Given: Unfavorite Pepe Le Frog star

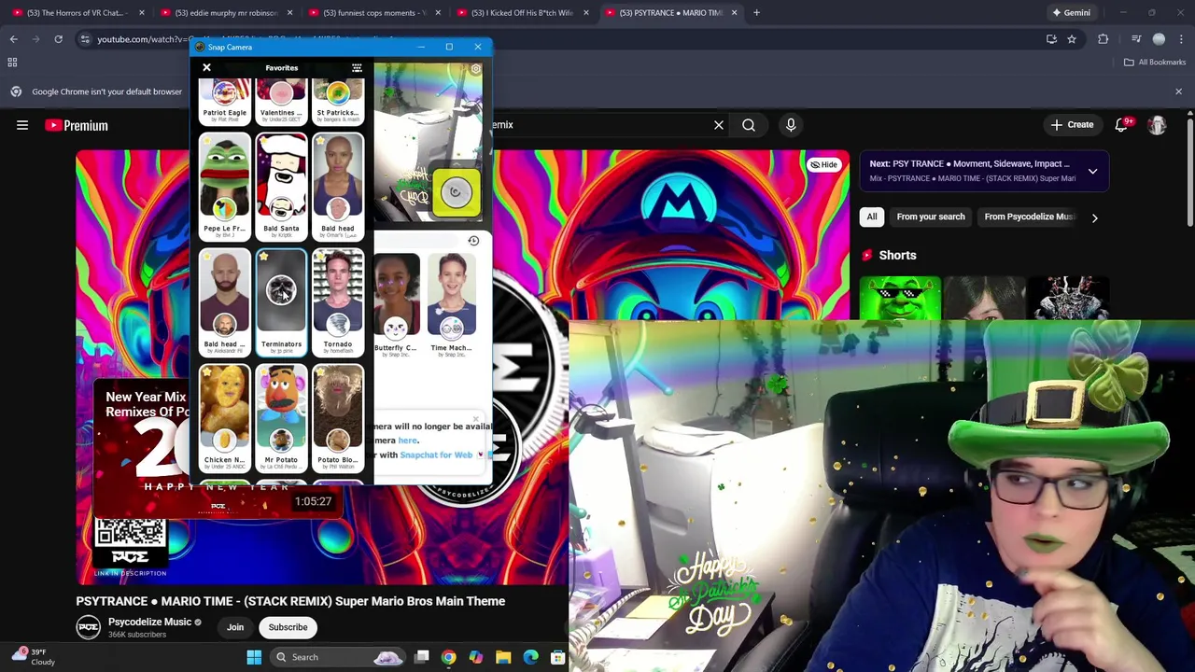Looking at the screenshot, I should (206, 142).
